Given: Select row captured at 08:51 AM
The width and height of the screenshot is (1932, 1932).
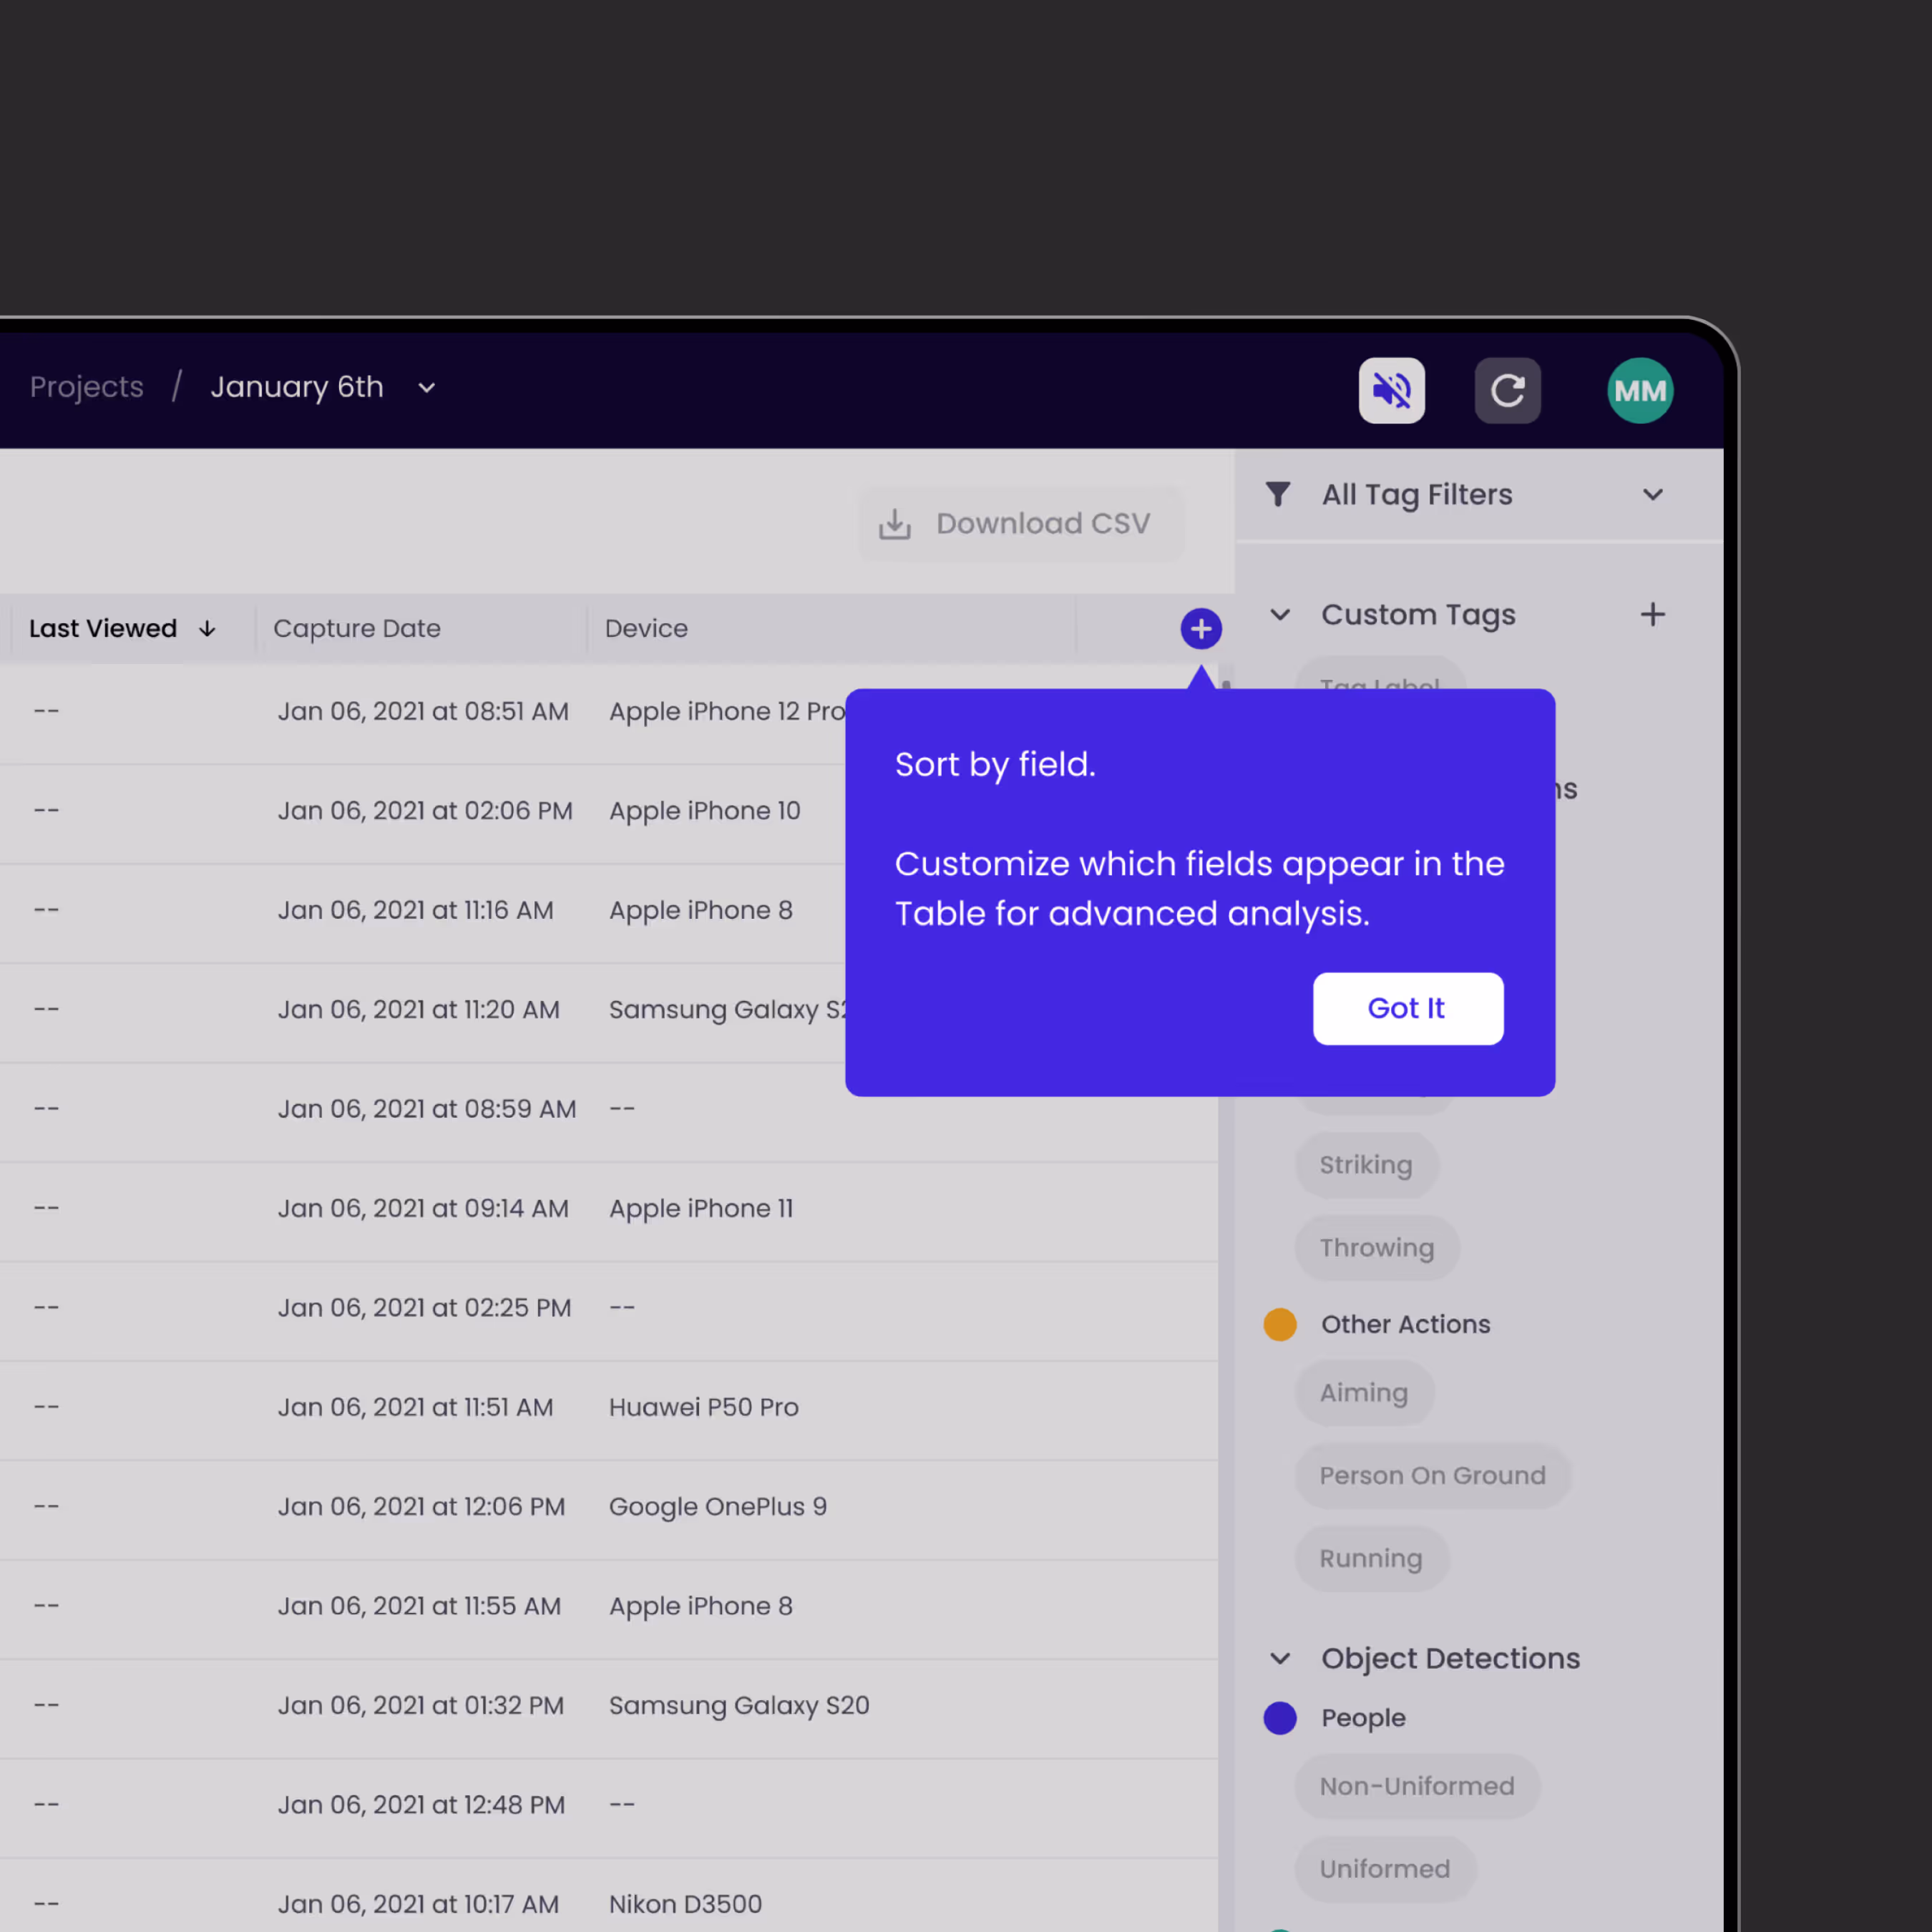Looking at the screenshot, I should point(423,712).
